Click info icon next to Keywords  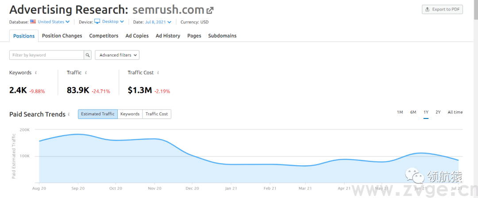click(x=36, y=72)
